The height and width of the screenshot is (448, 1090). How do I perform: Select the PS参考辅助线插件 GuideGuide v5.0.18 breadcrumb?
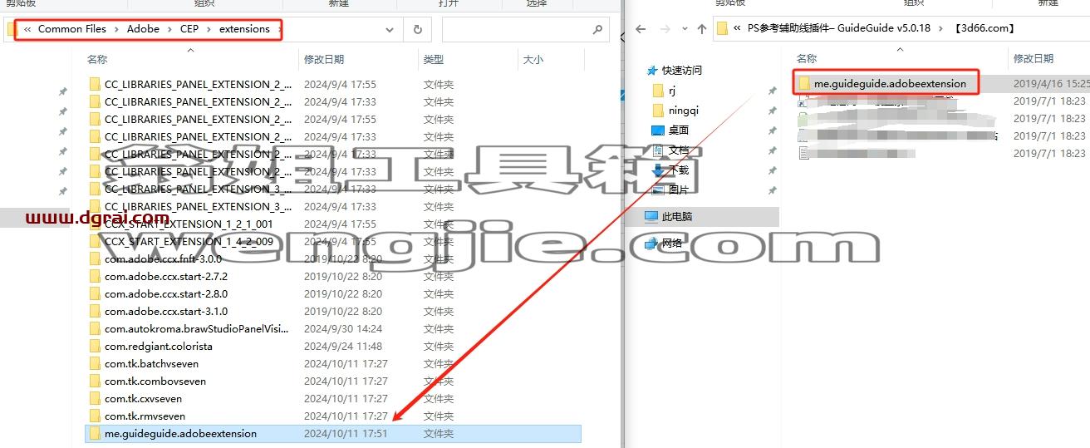click(x=839, y=28)
